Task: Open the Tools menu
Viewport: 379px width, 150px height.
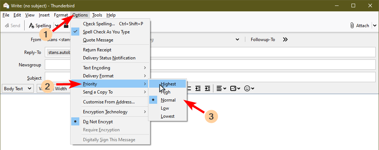Action: coord(97,15)
